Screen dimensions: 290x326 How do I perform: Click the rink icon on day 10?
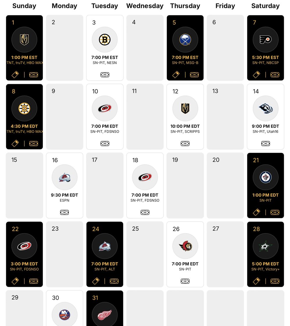coord(105,143)
